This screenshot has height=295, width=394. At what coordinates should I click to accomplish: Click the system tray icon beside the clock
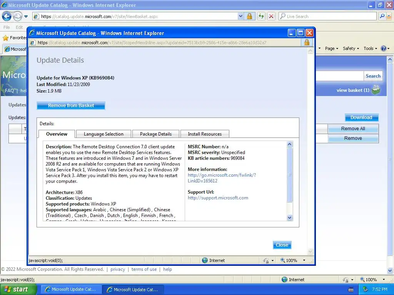tap(366, 290)
